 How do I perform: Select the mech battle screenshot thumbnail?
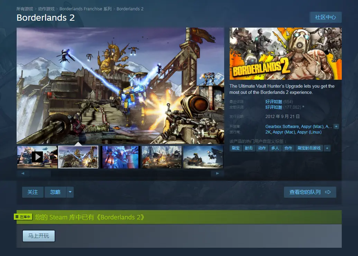(78, 157)
